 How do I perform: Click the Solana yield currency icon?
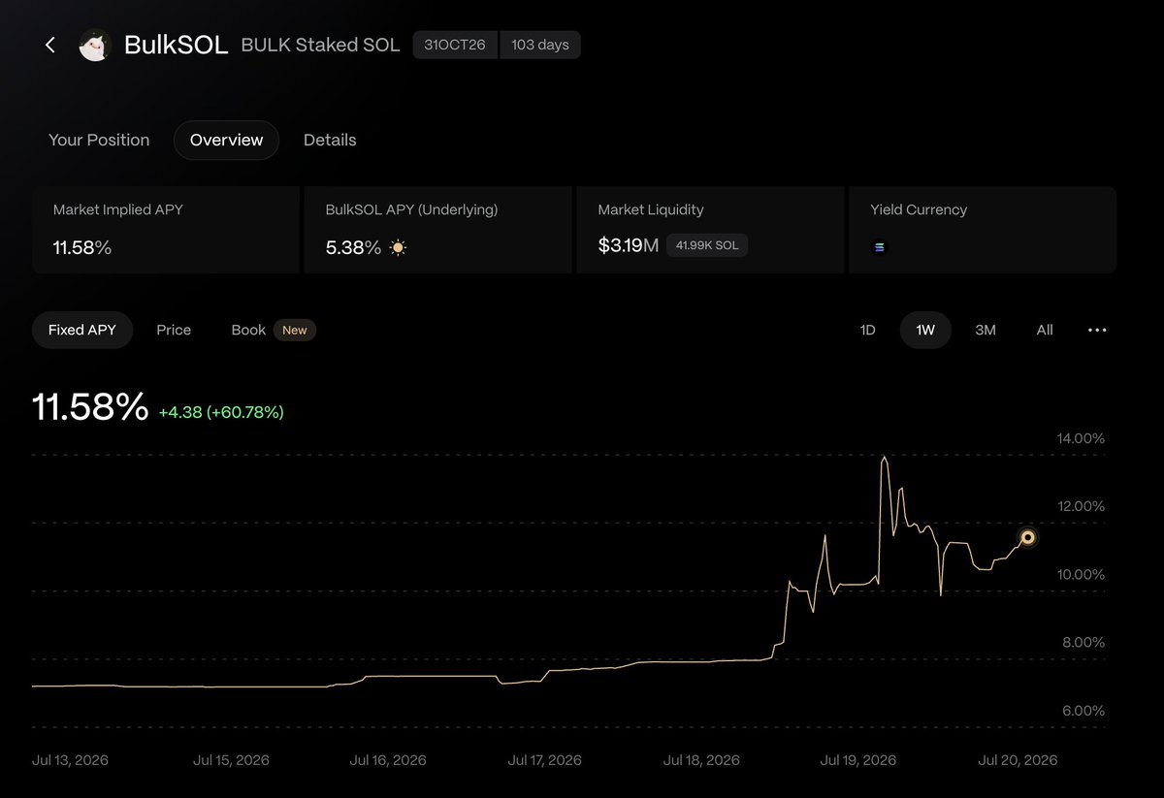click(880, 247)
